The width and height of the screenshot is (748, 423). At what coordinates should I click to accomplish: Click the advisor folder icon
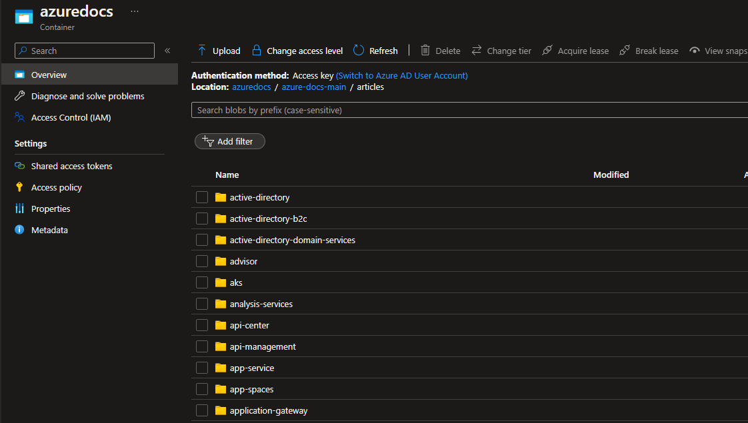(x=221, y=261)
